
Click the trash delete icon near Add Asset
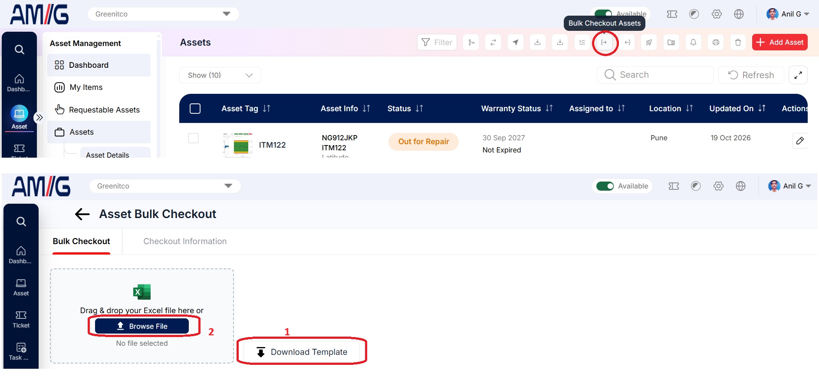[x=738, y=42]
